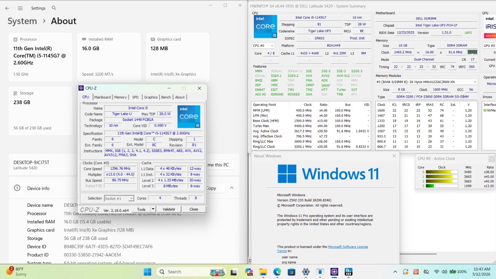Launch Microsoft 365 Copilot from the taskbar
The height and width of the screenshot is (279, 496).
click(x=249, y=272)
